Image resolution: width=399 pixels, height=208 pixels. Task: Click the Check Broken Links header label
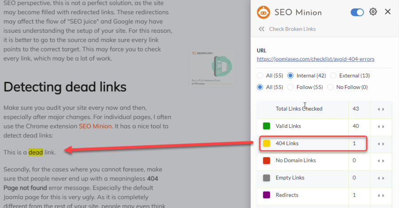point(293,29)
